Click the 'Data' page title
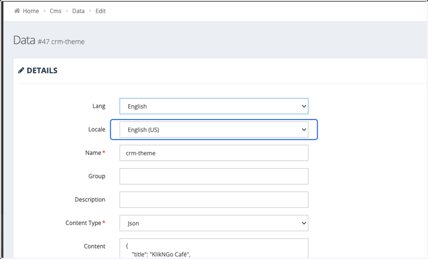 (x=24, y=40)
